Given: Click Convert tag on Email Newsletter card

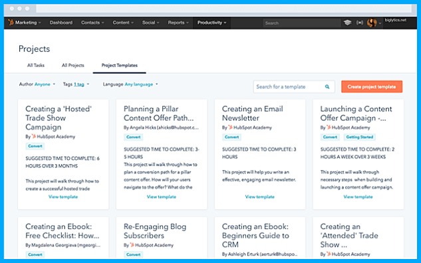Looking at the screenshot, I should tap(231, 137).
